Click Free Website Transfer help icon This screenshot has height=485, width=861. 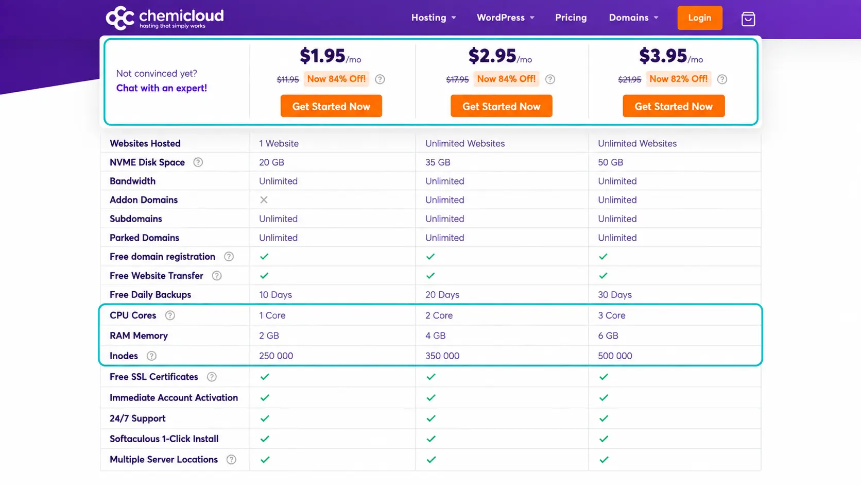coord(217,276)
